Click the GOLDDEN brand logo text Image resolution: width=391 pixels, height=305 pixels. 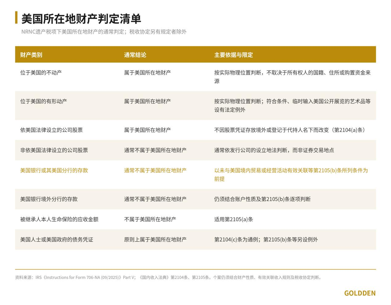(360, 293)
